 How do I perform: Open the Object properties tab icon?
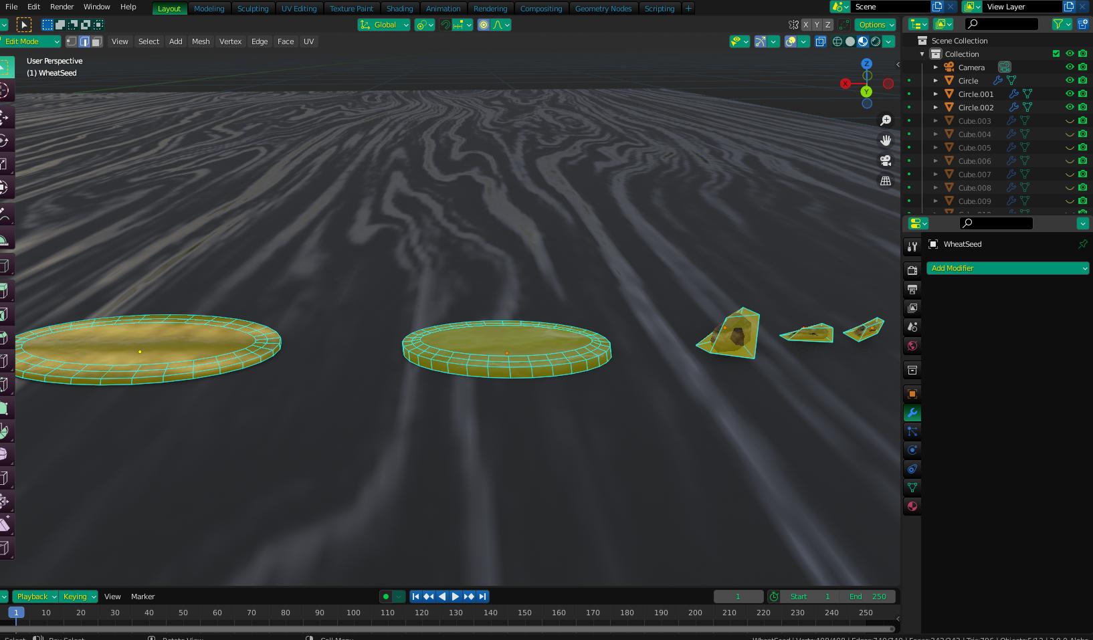(912, 393)
